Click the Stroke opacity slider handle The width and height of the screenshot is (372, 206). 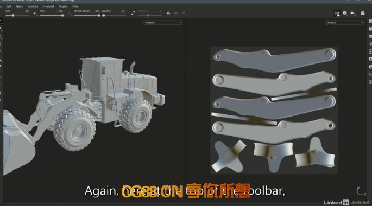99,15
